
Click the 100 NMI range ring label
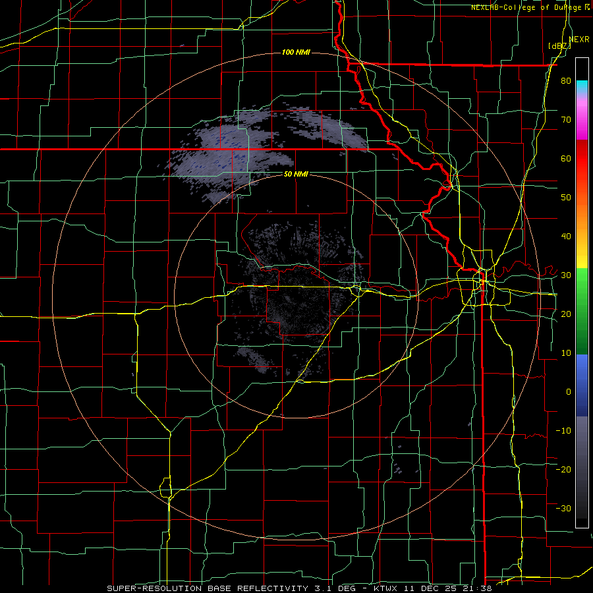[296, 52]
